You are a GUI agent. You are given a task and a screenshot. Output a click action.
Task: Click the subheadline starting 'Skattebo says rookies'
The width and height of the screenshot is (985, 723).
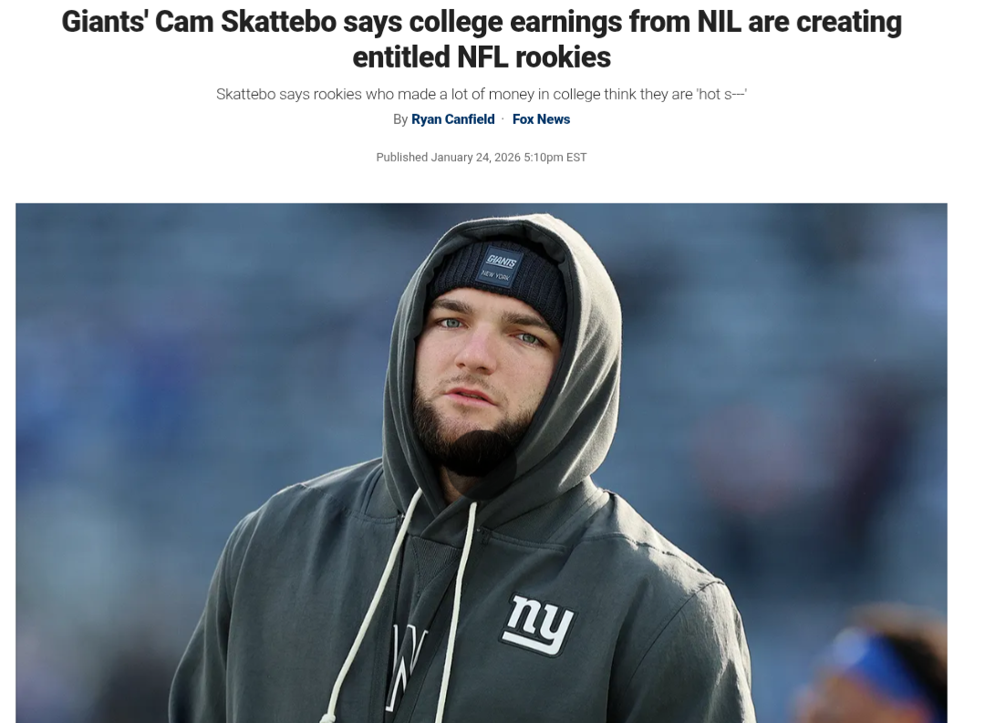tap(482, 94)
